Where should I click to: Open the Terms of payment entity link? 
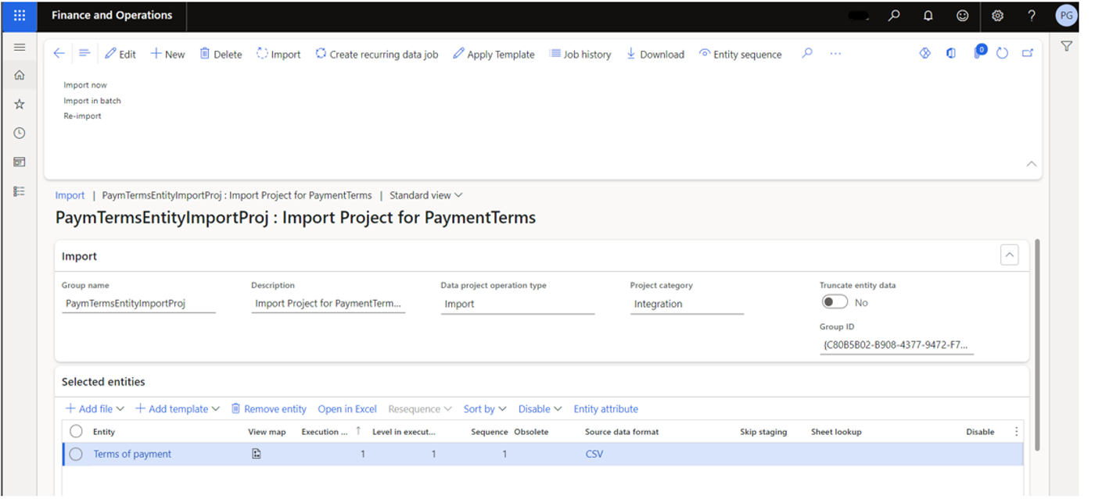[132, 454]
